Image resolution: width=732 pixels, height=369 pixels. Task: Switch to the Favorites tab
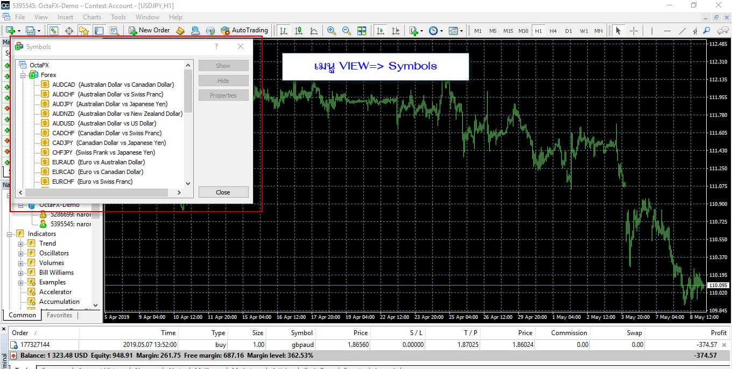pos(59,315)
